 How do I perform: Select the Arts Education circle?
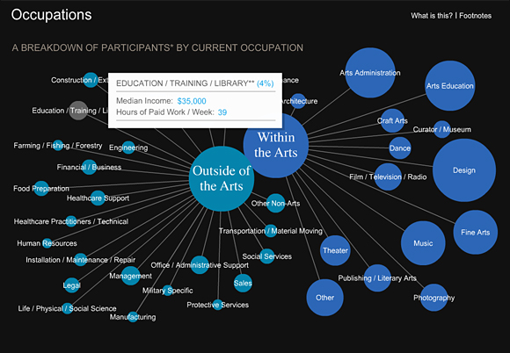click(450, 86)
